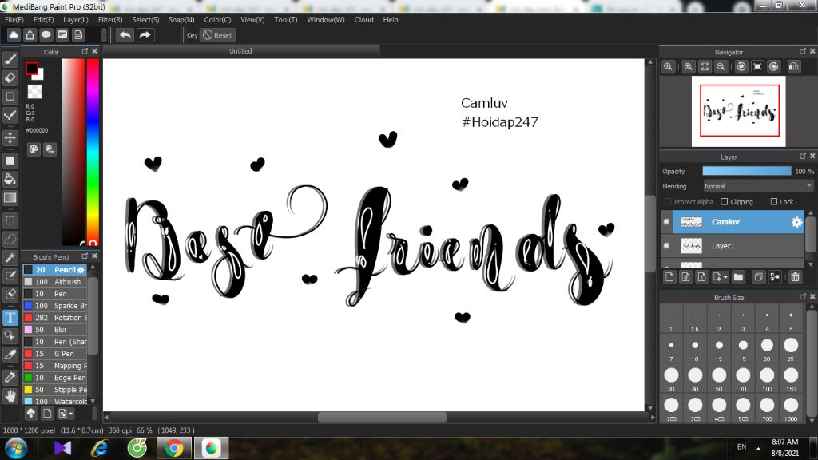
Task: Open the Snap menu
Action: coord(181,20)
